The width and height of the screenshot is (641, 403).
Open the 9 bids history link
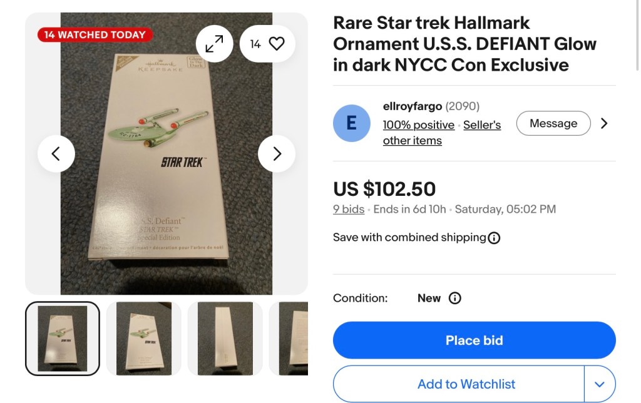tap(349, 209)
